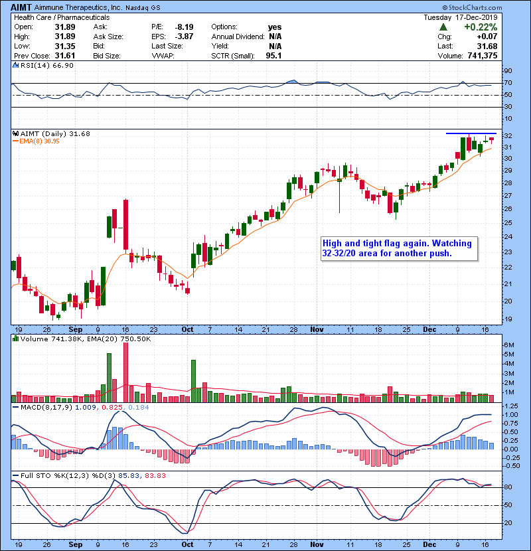The width and height of the screenshot is (531, 551).
Task: Click the +0.22% percent change figure
Action: (481, 27)
